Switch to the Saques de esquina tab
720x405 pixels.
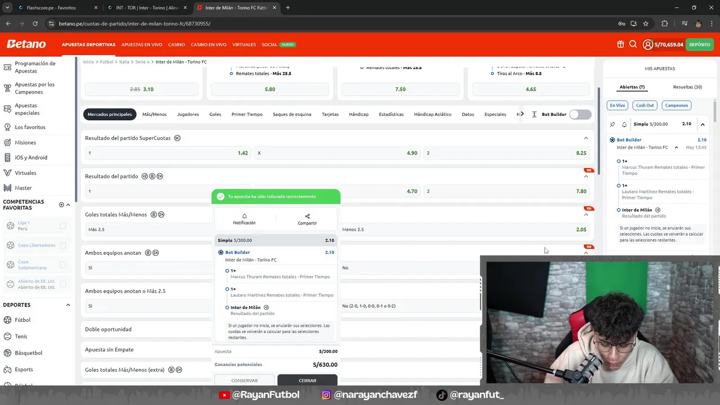292,114
